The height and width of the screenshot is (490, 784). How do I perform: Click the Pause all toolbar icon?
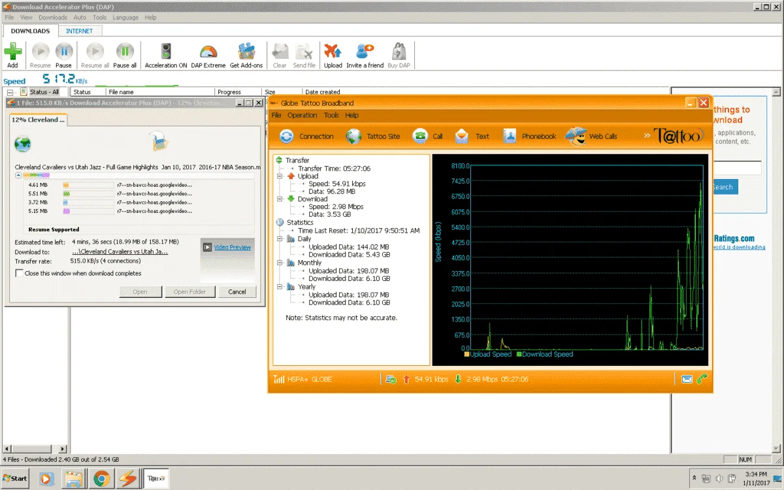tap(125, 52)
